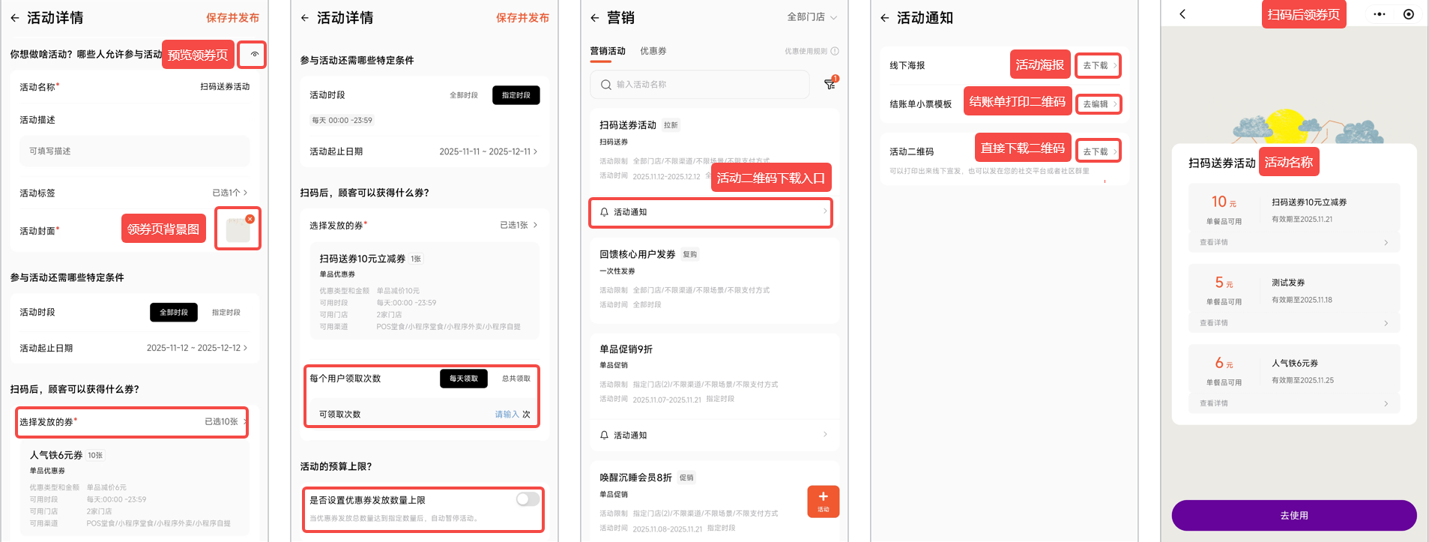Open the 全部门店 store dropdown
1429x542 pixels.
(812, 17)
